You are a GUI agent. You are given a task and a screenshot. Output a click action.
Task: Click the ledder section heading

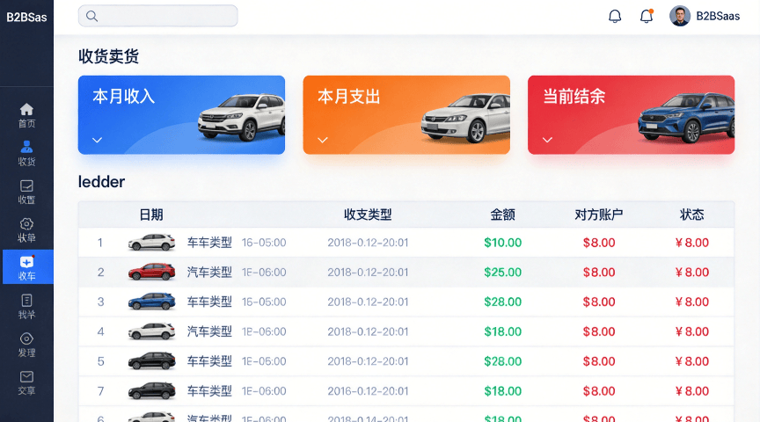[101, 182]
